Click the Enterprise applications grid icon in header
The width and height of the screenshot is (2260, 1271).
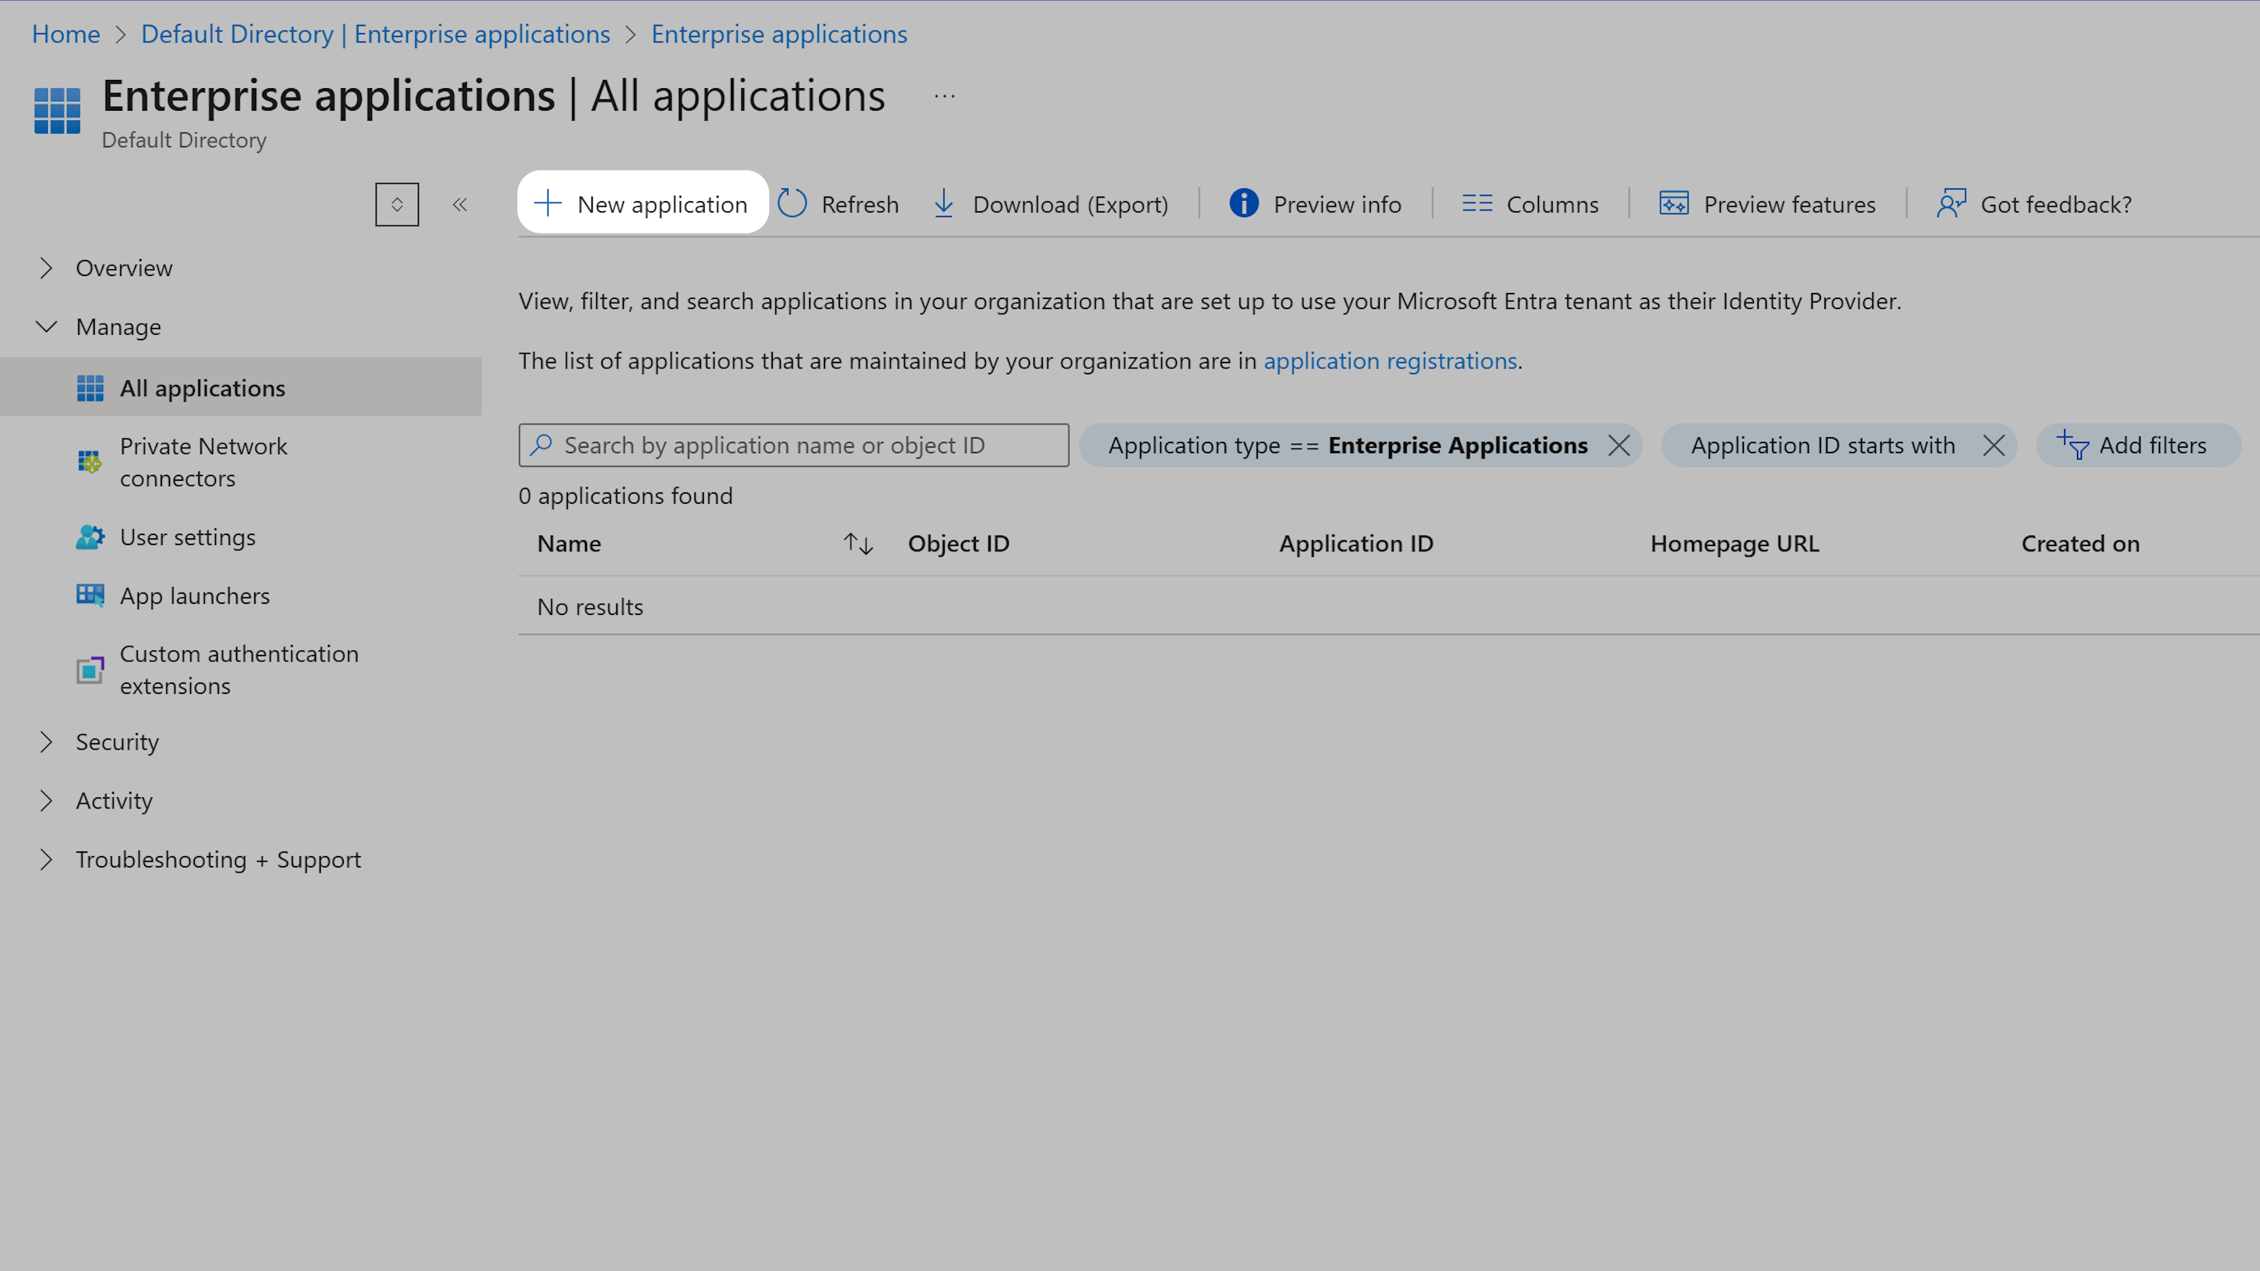click(57, 111)
